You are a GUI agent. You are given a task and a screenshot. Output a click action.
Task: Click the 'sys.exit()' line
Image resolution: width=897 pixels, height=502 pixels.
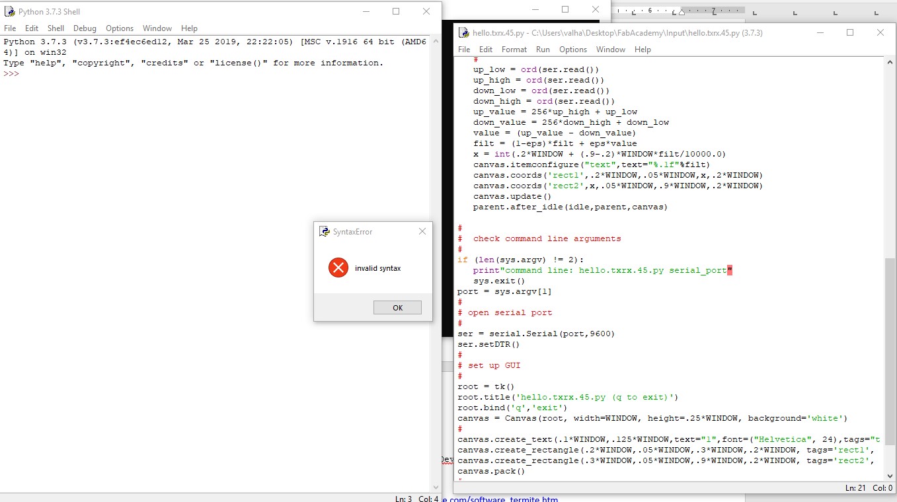(x=499, y=281)
